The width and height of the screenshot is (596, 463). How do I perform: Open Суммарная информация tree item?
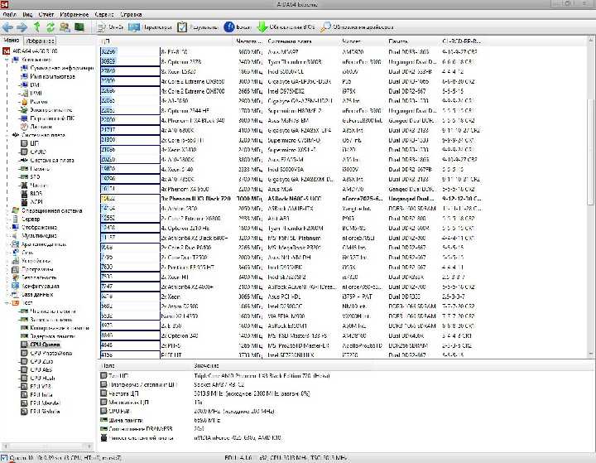point(57,68)
